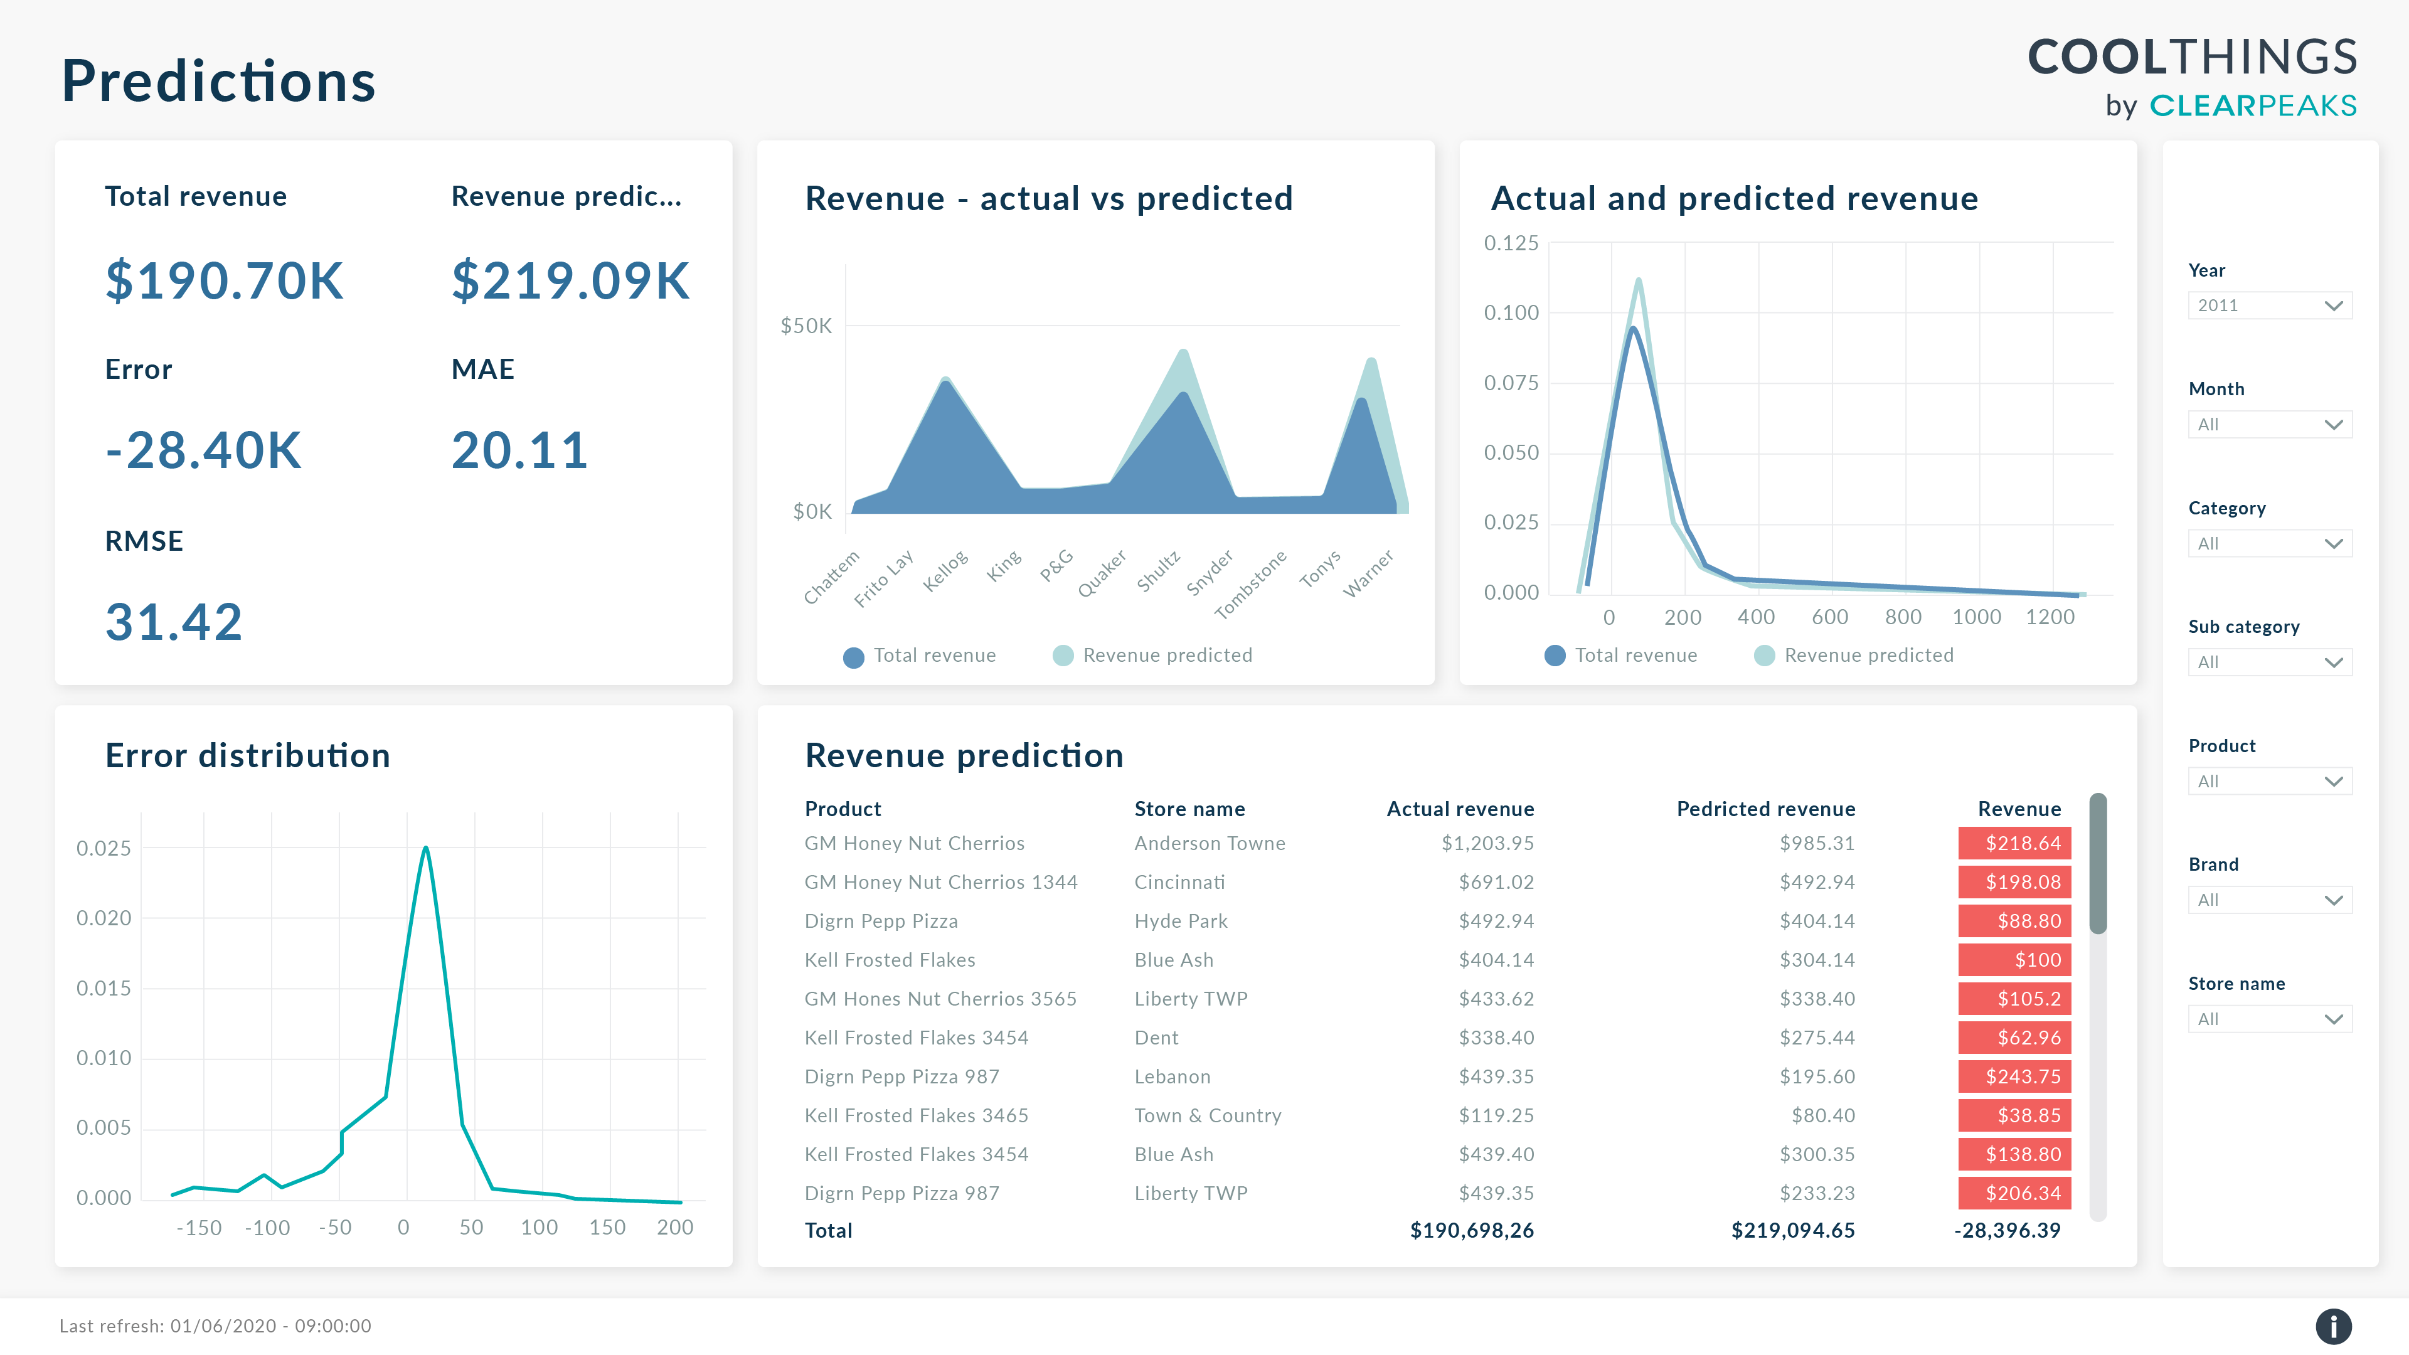This screenshot has height=1355, width=2409.
Task: Click the $138.80 revenue cell
Action: pyautogui.click(x=2014, y=1154)
